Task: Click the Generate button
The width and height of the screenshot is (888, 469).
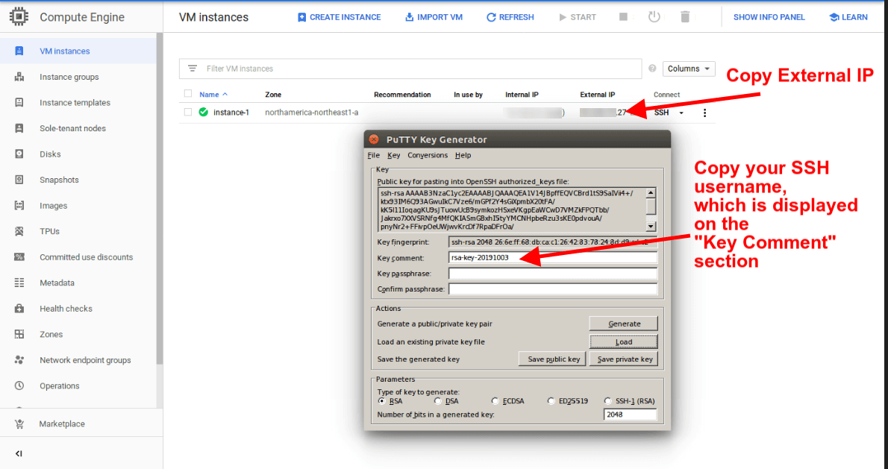Action: tap(624, 324)
